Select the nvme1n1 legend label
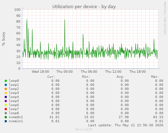Viewport: 168px width, 133px height. (x=16, y=121)
